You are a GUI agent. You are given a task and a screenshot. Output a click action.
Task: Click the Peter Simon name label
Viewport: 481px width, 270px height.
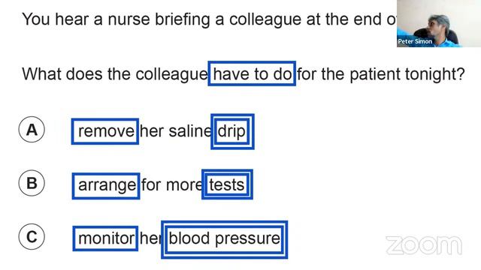[x=415, y=41]
